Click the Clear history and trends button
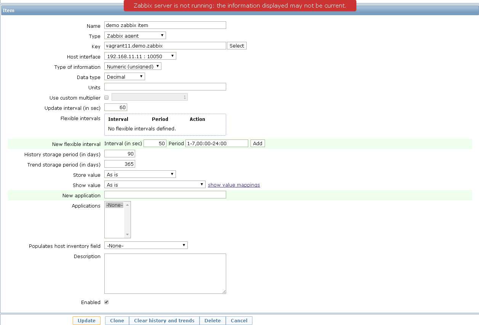 pos(164,320)
